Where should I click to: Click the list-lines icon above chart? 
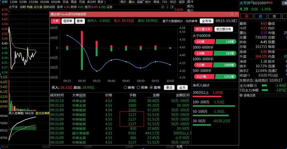click(167, 7)
